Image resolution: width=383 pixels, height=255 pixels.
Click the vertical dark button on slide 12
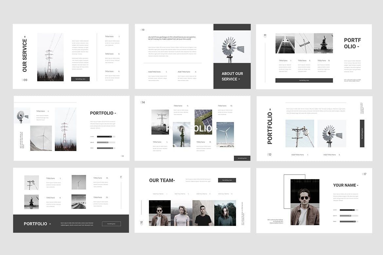click(x=362, y=133)
